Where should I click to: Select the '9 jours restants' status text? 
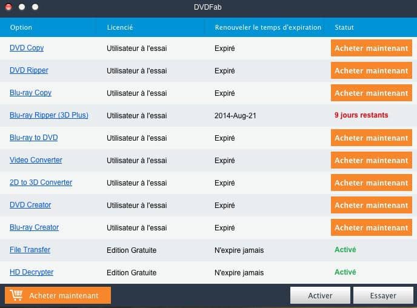(x=361, y=115)
